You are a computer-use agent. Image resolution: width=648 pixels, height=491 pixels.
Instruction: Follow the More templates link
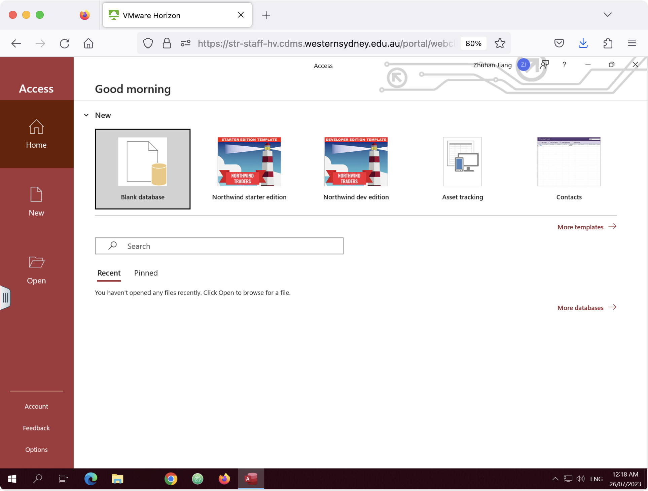tap(587, 227)
